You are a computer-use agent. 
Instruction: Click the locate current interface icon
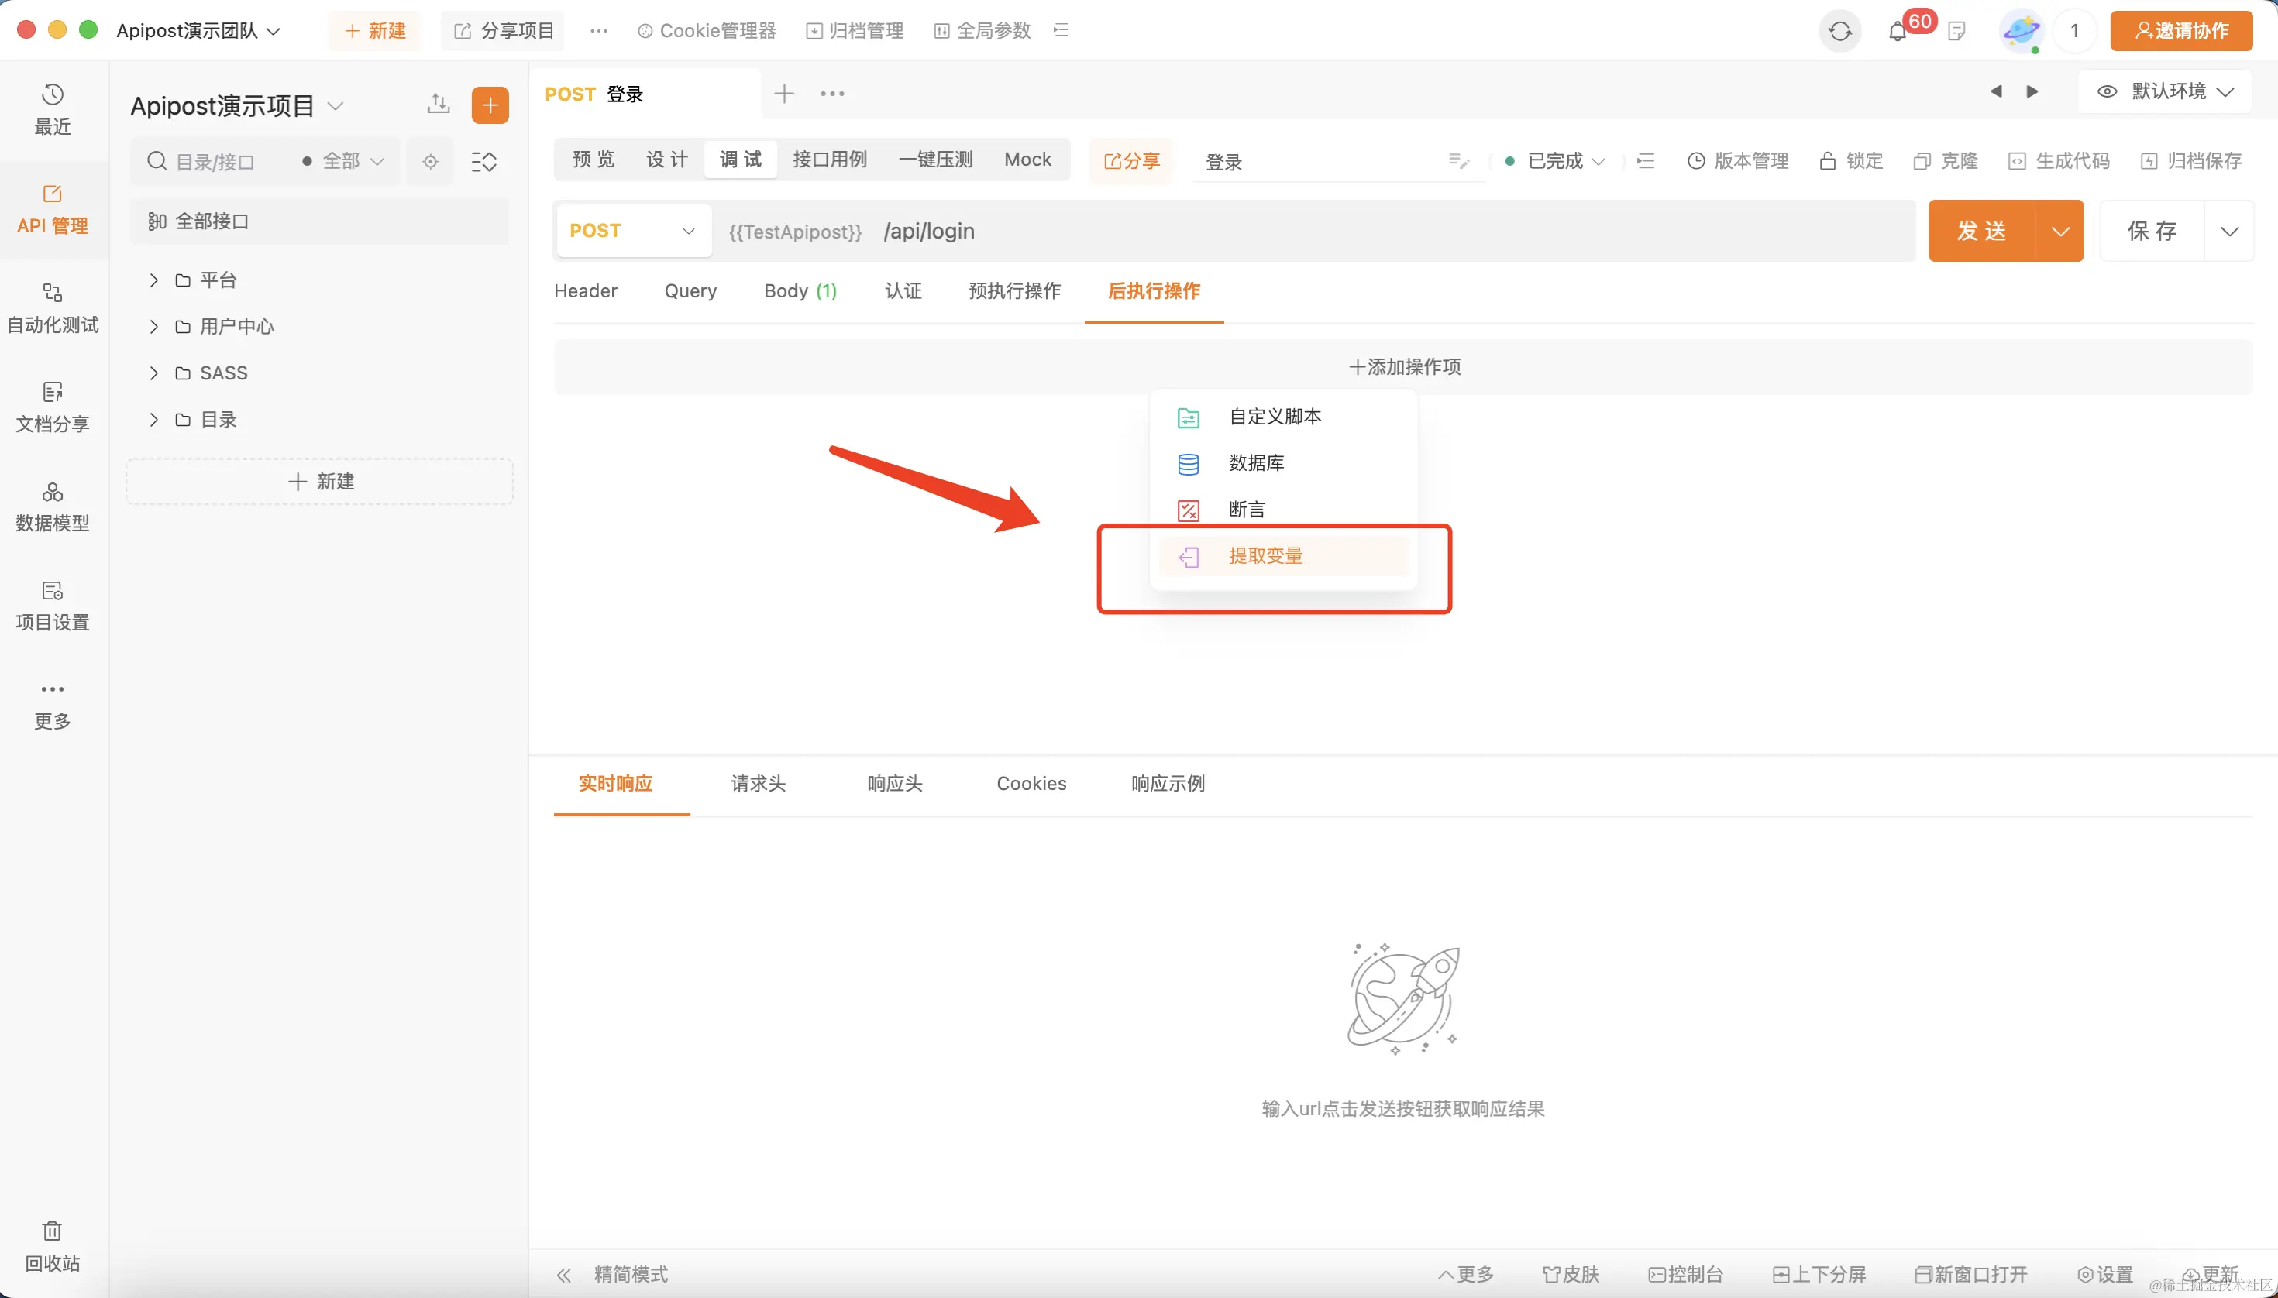tap(430, 161)
